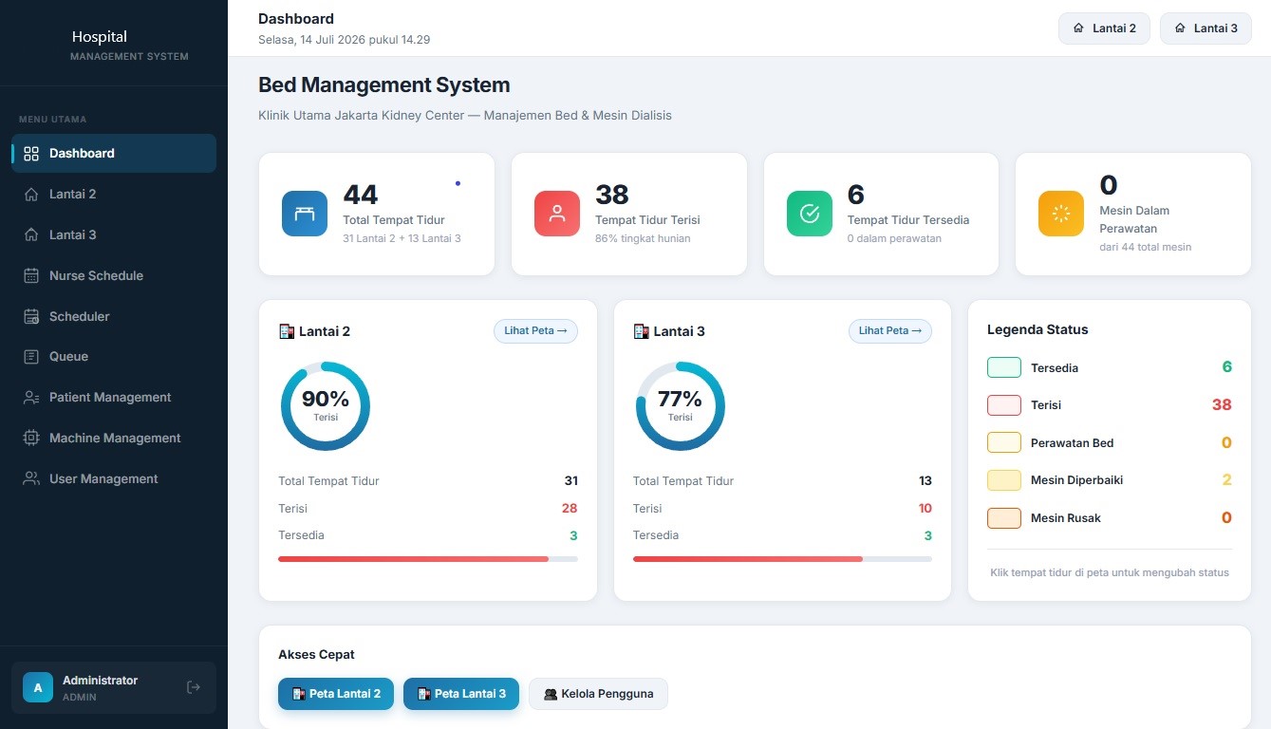Viewport: 1271px width, 729px height.
Task: Click the Lantai 3 house icon in sidebar
Action: click(x=31, y=235)
